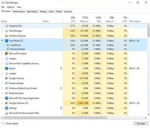Click the icon beside Runtime Broker 2.2 MB
The image size is (150, 128).
pos(8,49)
